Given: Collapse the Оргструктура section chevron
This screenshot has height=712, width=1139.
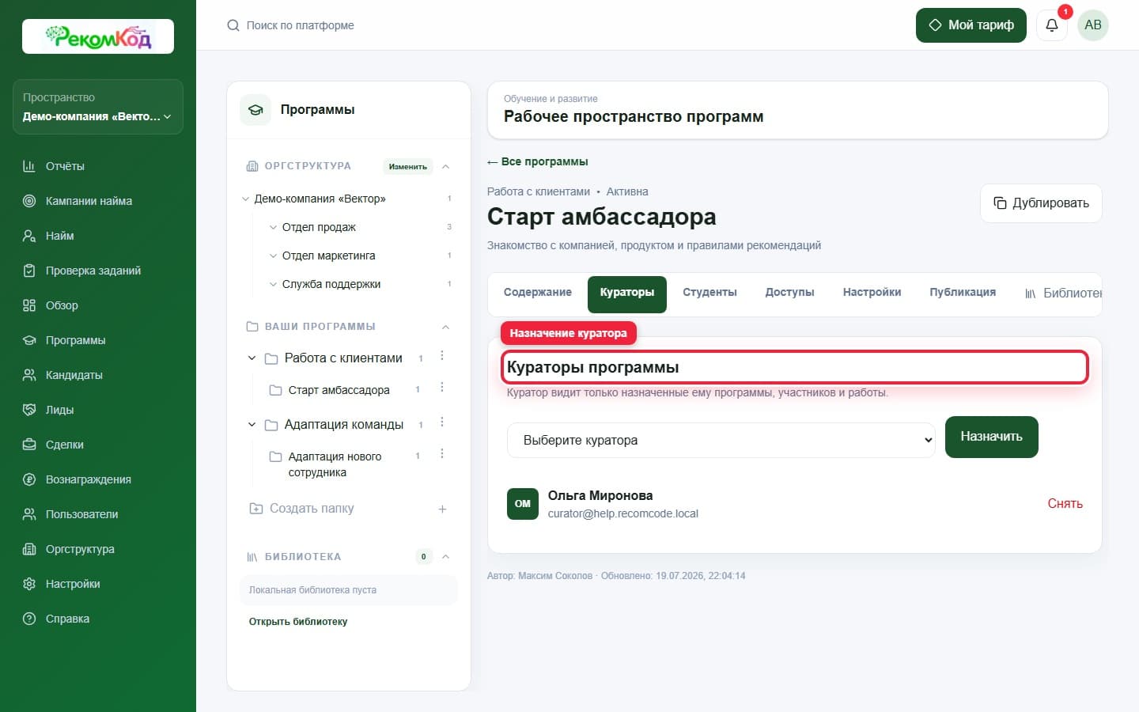Looking at the screenshot, I should click(x=445, y=166).
